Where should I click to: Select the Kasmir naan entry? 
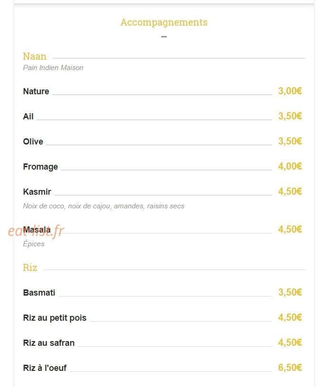click(37, 191)
